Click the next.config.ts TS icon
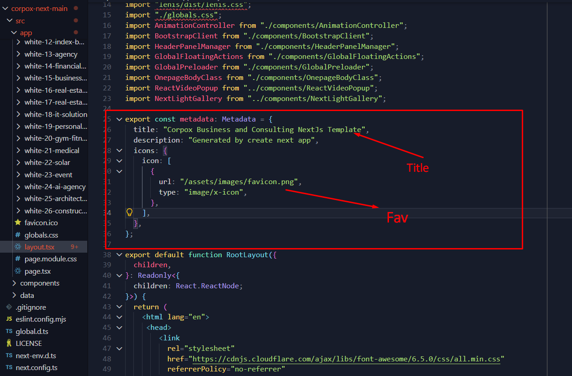 click(x=9, y=368)
